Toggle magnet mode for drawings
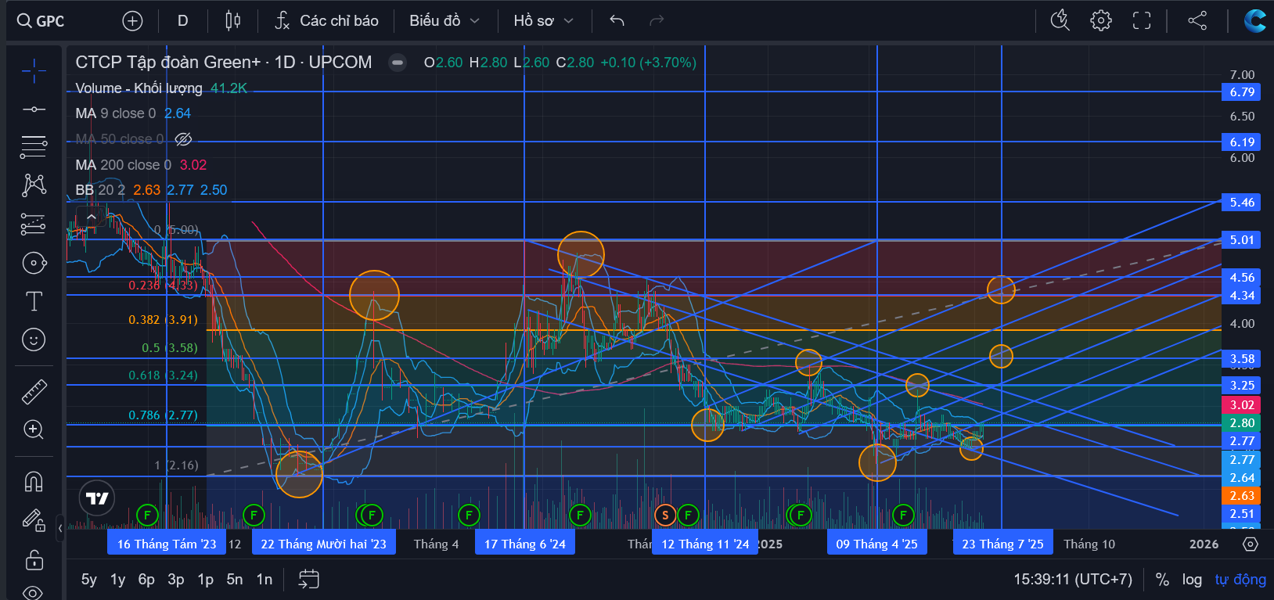Viewport: 1274px width, 600px height. coord(34,481)
